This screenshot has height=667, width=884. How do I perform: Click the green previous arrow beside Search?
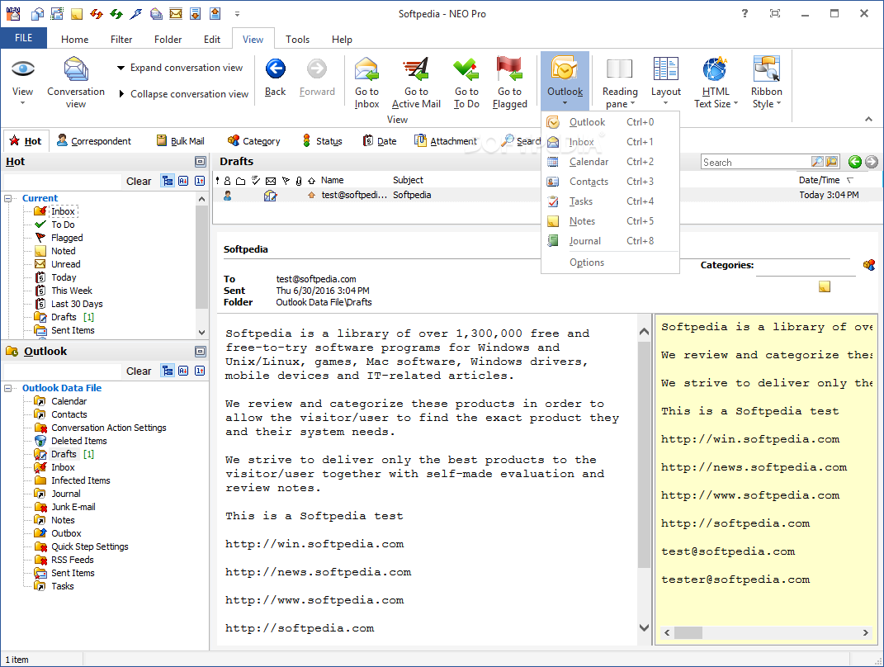click(x=854, y=163)
